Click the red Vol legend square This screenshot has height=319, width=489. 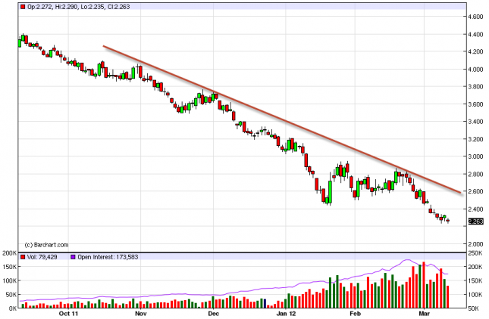(x=23, y=257)
